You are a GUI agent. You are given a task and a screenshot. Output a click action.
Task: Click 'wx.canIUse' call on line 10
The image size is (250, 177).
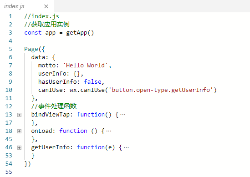point(87,90)
